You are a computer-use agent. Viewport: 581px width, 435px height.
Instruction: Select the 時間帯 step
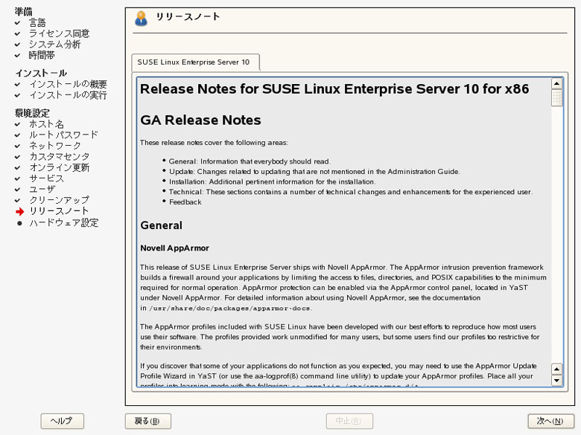pos(42,56)
